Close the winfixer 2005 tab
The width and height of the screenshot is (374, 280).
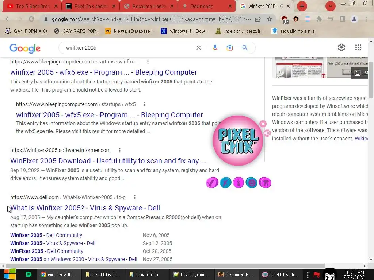[288, 6]
